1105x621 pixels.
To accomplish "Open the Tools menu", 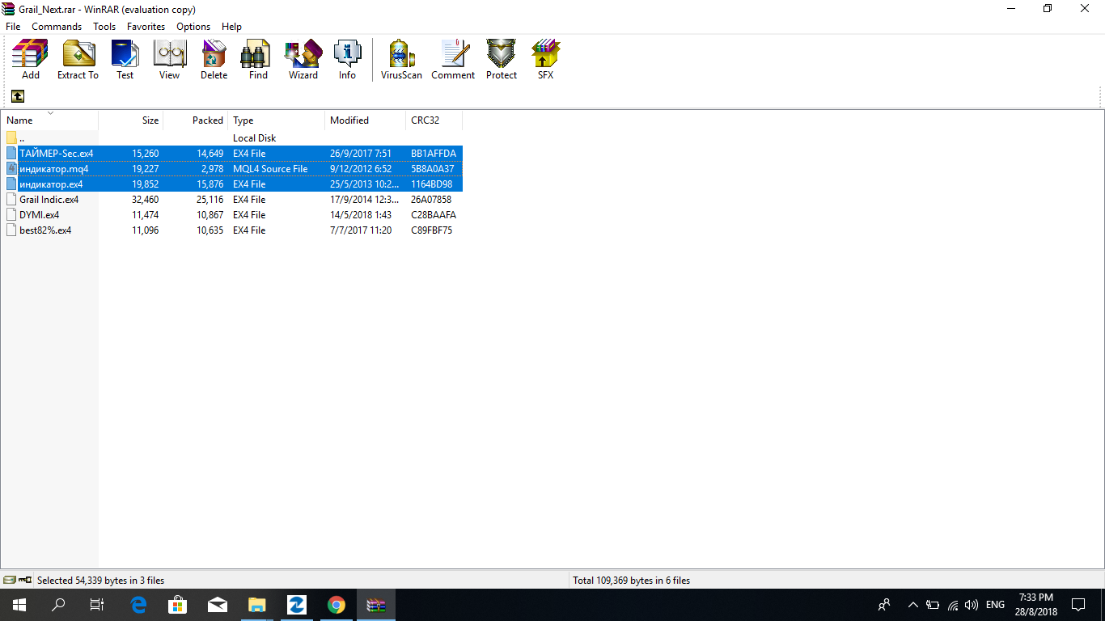I will [104, 27].
